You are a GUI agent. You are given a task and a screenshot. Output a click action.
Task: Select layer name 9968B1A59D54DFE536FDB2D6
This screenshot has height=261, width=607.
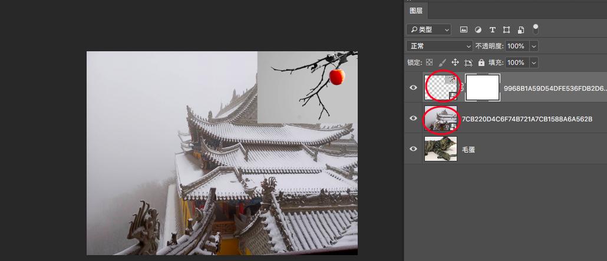pyautogui.click(x=555, y=88)
